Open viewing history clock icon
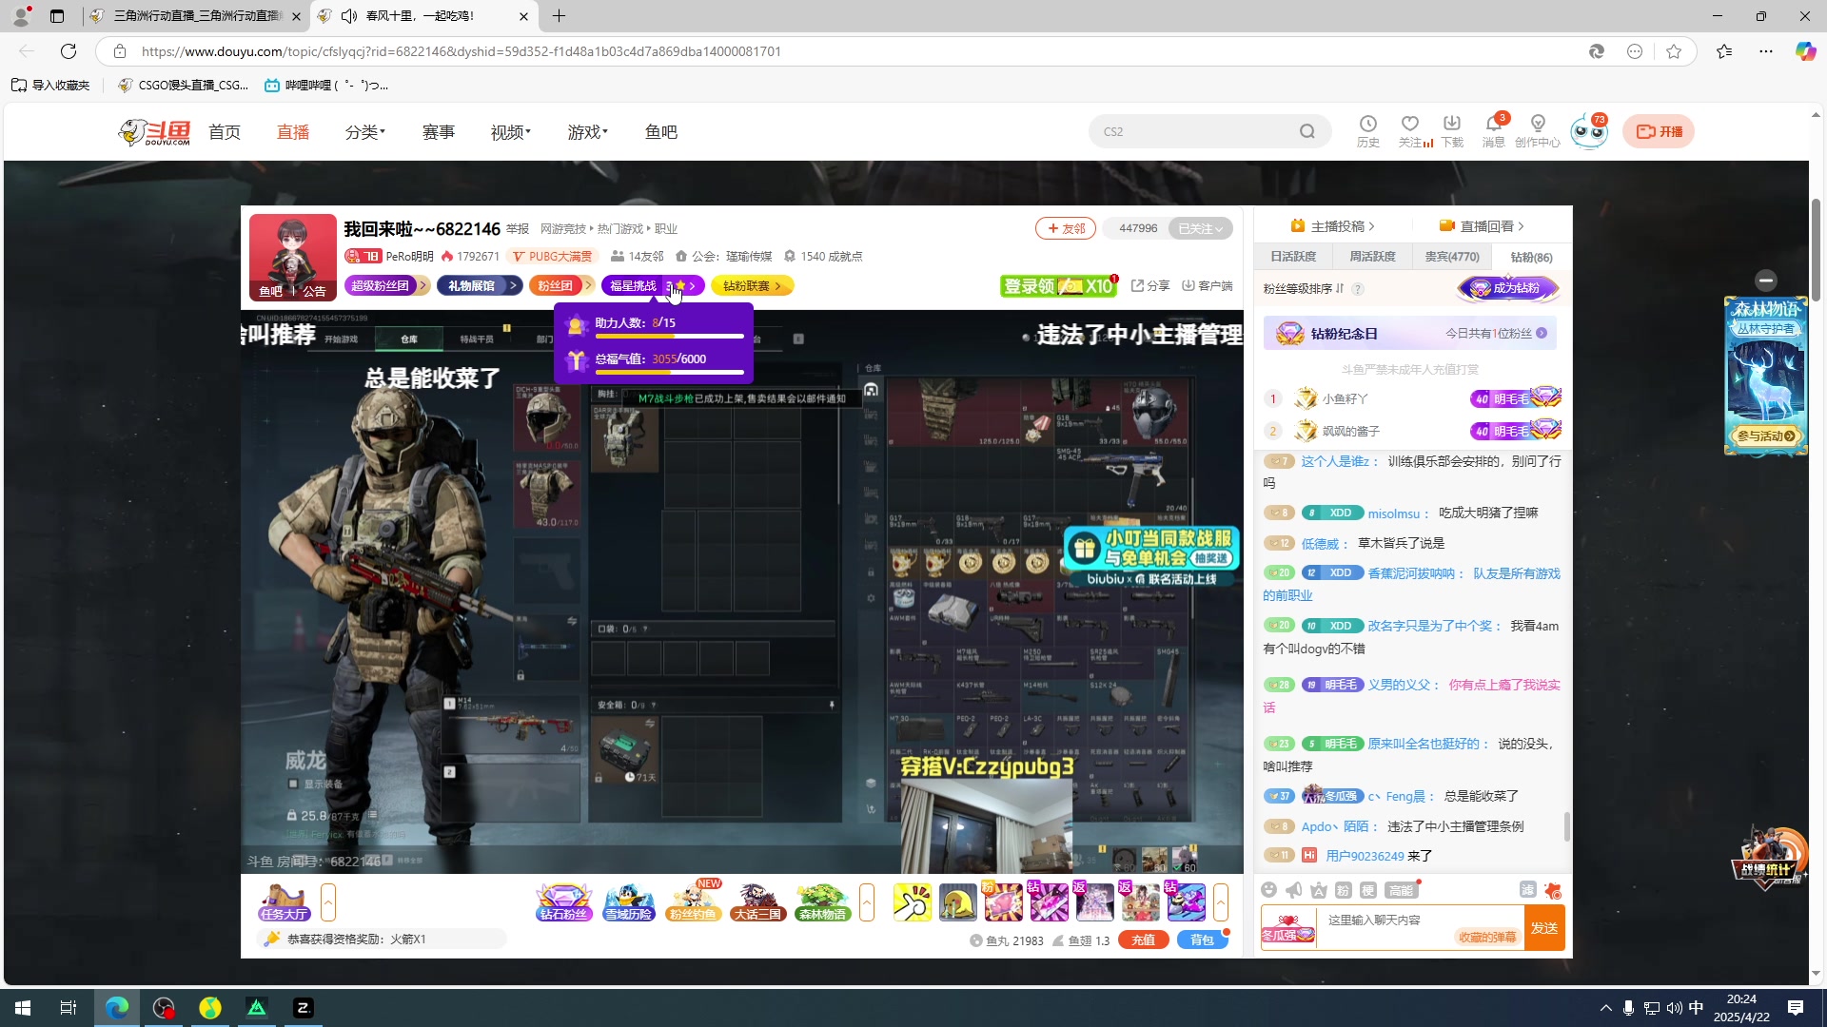The width and height of the screenshot is (1827, 1027). pyautogui.click(x=1367, y=131)
